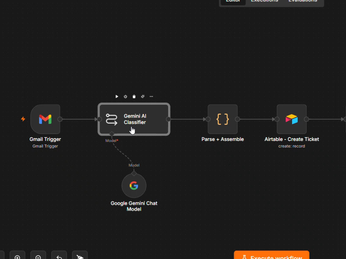Click the Airtable node output connector
This screenshot has width=346, height=259.
pos(307,119)
